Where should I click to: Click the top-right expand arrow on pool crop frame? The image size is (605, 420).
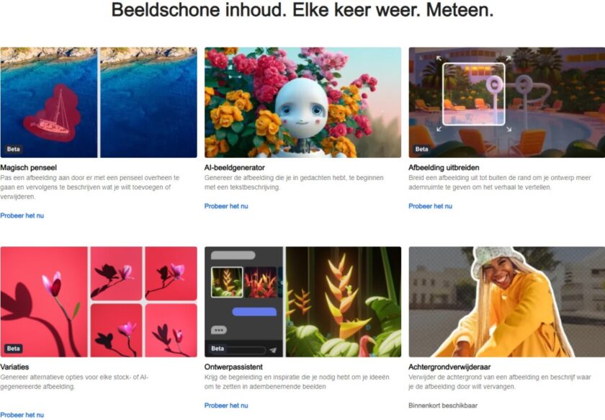(x=508, y=58)
